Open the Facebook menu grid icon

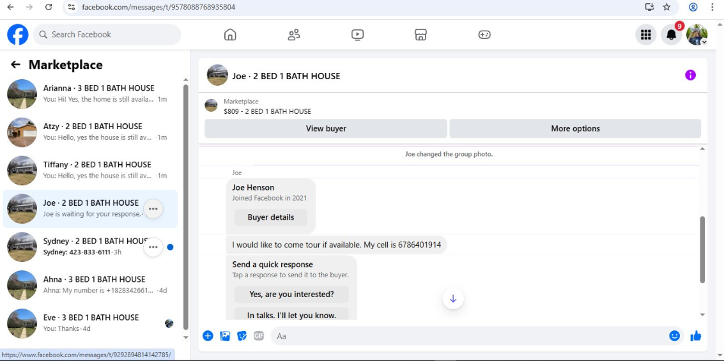[x=645, y=35]
